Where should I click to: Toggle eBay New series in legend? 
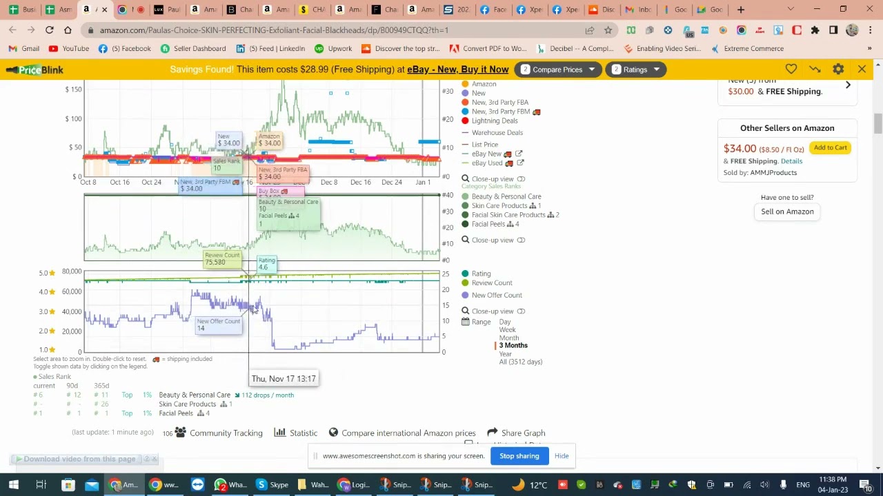pyautogui.click(x=487, y=154)
